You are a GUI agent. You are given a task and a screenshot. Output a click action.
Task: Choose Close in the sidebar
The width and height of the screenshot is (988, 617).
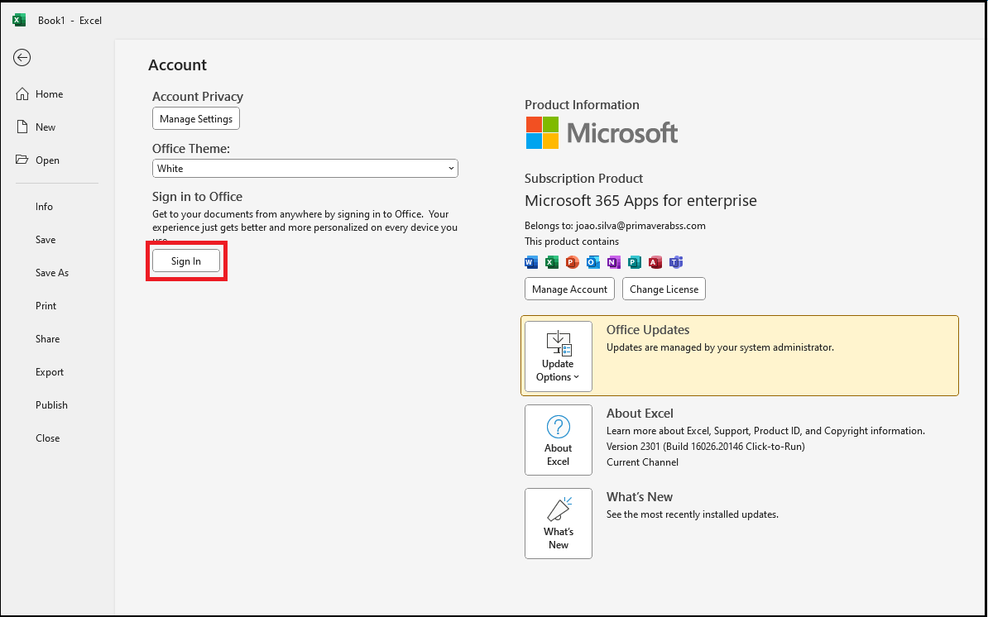coord(48,438)
